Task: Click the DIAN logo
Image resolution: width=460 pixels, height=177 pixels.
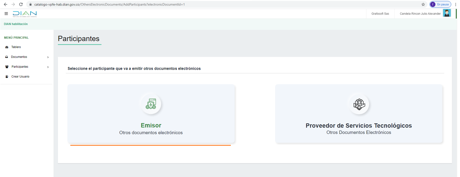Action: [25, 14]
